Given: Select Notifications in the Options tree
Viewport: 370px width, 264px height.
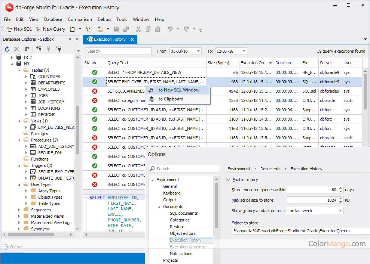Looking at the screenshot, I should tap(181, 254).
